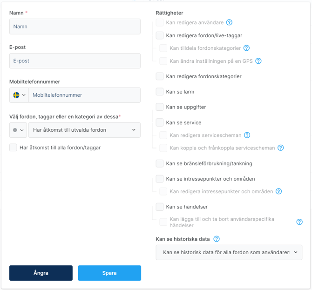Click help icon for koppla och frånkoppla serviceschema
This screenshot has height=290, width=312.
(281, 148)
